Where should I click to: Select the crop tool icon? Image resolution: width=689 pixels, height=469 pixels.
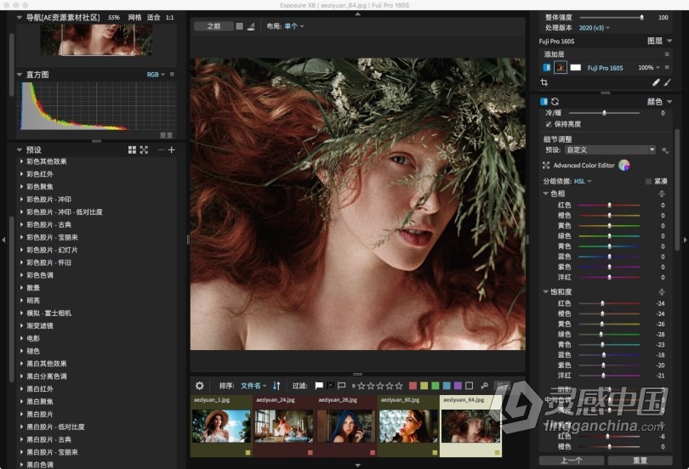click(x=544, y=82)
